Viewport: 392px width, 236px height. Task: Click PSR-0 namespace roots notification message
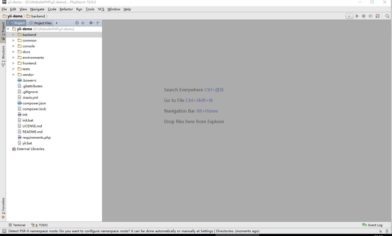[134, 231]
